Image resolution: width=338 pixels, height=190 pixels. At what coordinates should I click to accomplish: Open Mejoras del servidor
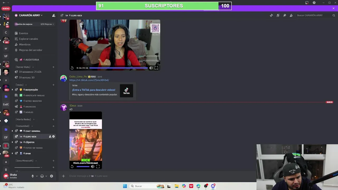30,50
